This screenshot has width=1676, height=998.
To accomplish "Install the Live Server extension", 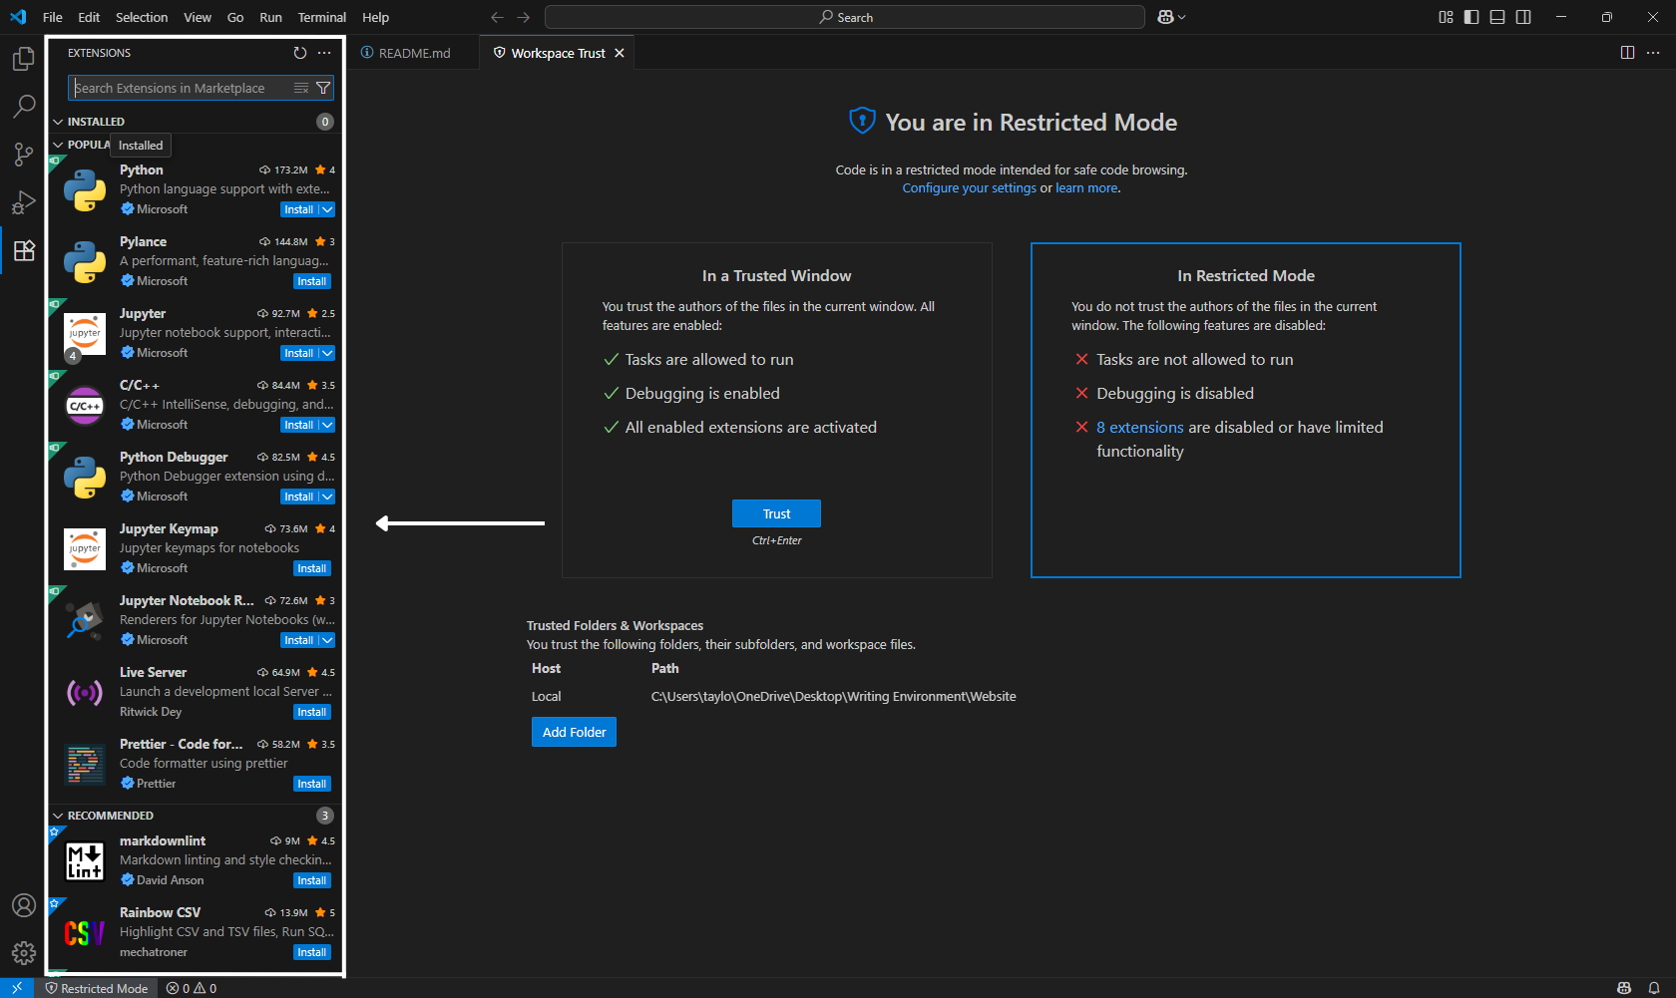I will tap(311, 712).
